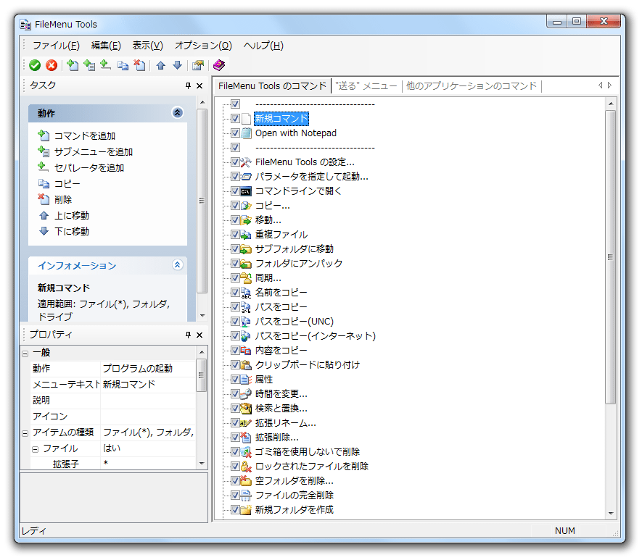
Task: Click the Add Command toolbar icon
Action: click(73, 65)
